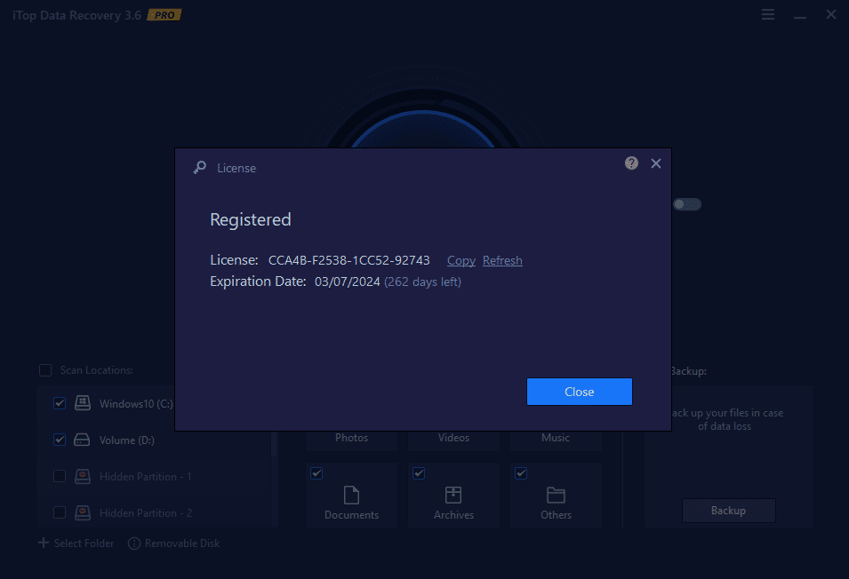Screen dimensions: 849x579
Task: Uncheck the Windows10 (C:) drive checkbox
Action: (x=60, y=403)
